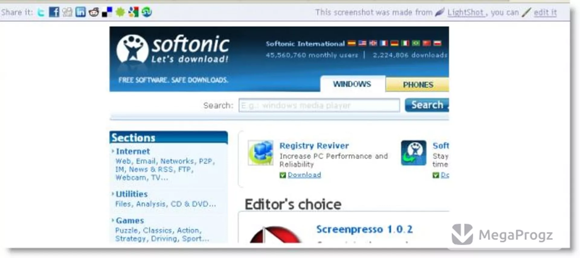This screenshot has height=258, width=580.
Task: Click 'Web, Email, Networks, P2P' text
Action: tap(165, 161)
